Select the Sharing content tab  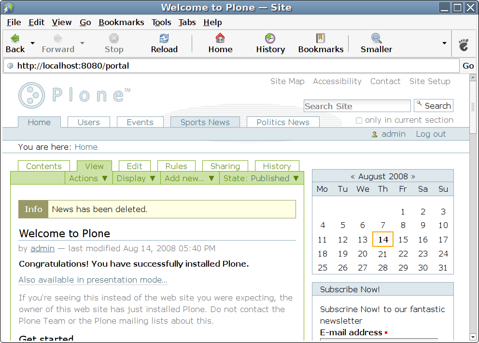pos(225,166)
